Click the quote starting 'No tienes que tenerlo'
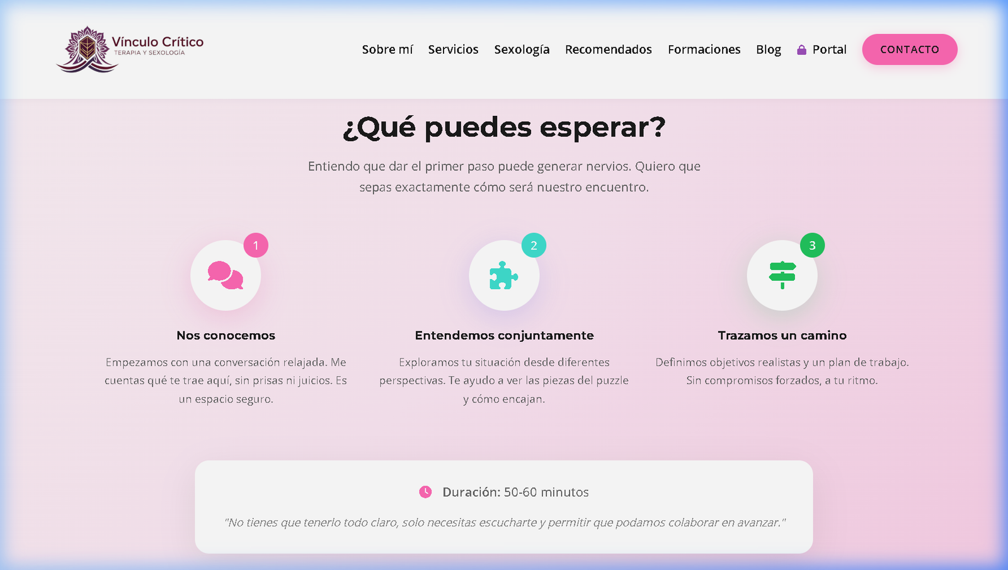This screenshot has height=570, width=1008. pos(505,522)
